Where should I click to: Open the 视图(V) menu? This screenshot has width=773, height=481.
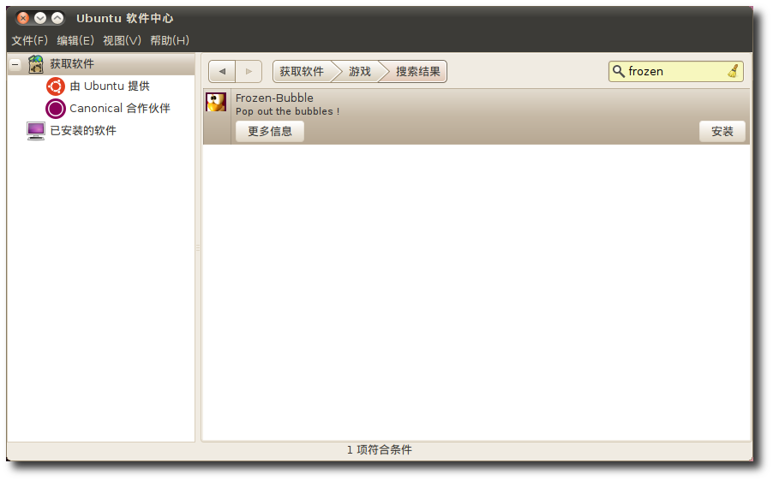point(122,40)
